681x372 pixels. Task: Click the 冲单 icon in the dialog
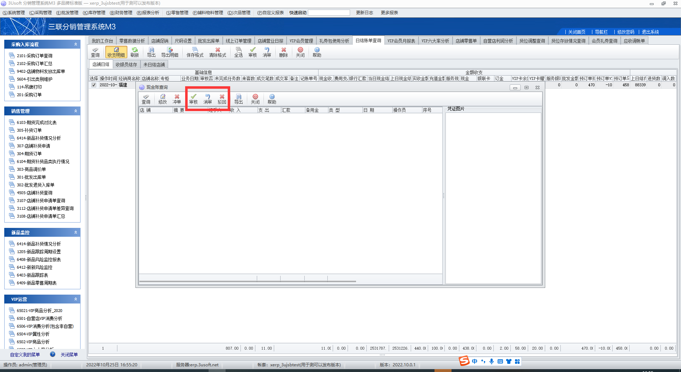pyautogui.click(x=177, y=99)
